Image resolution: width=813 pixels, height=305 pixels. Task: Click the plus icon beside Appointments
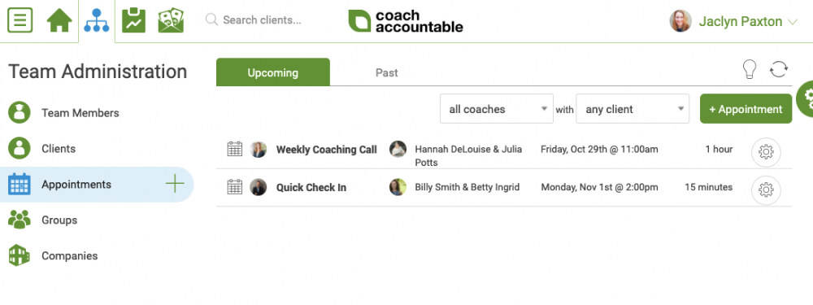coord(176,184)
